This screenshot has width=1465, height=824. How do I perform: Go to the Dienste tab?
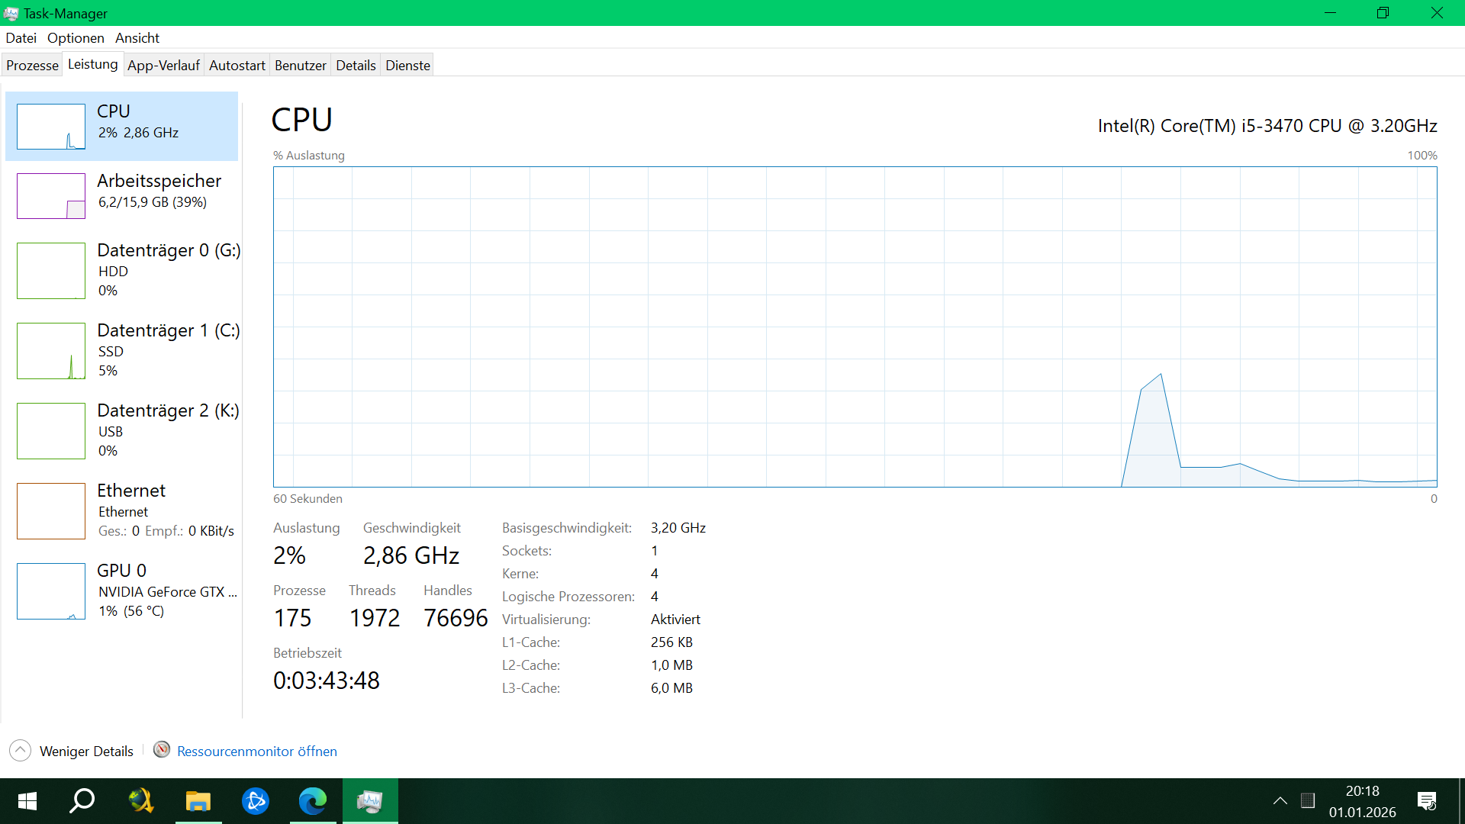pos(407,66)
